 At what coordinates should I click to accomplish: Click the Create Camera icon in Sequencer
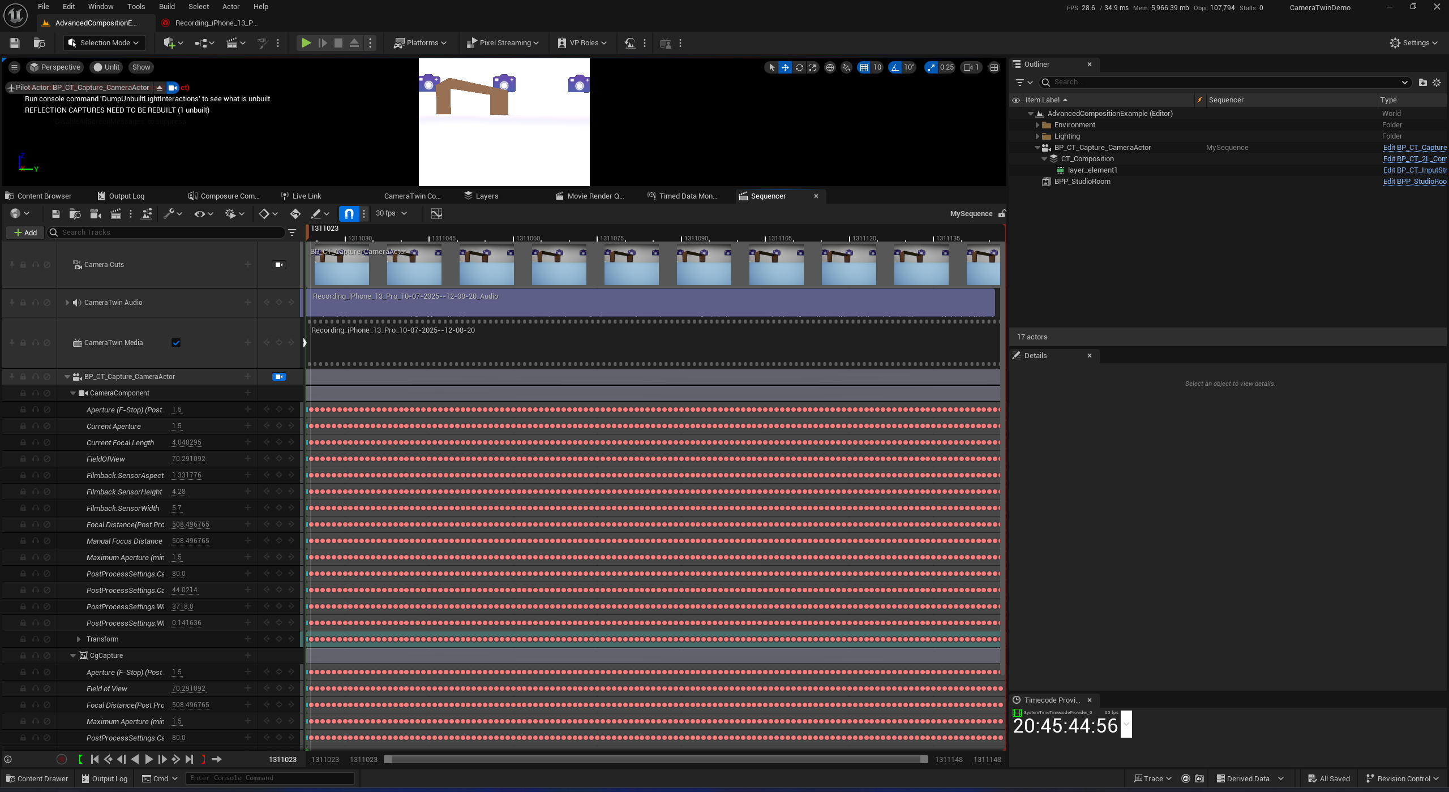coord(95,214)
